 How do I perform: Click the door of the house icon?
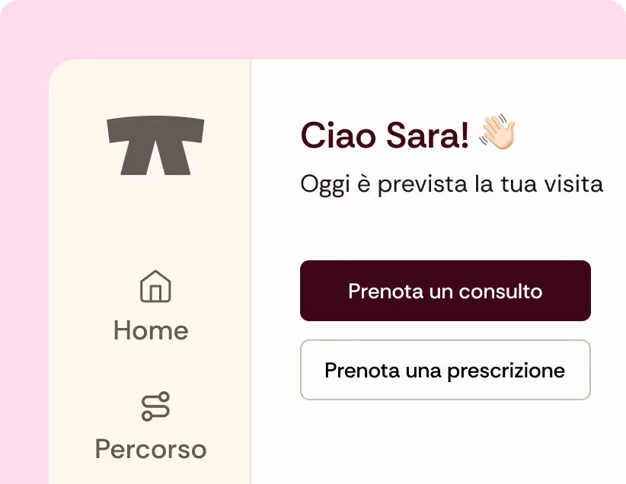pos(155,293)
